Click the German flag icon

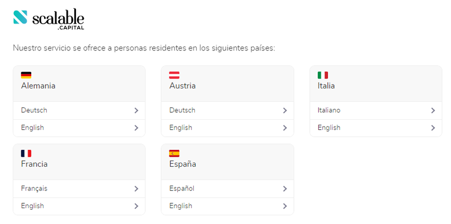(x=26, y=75)
